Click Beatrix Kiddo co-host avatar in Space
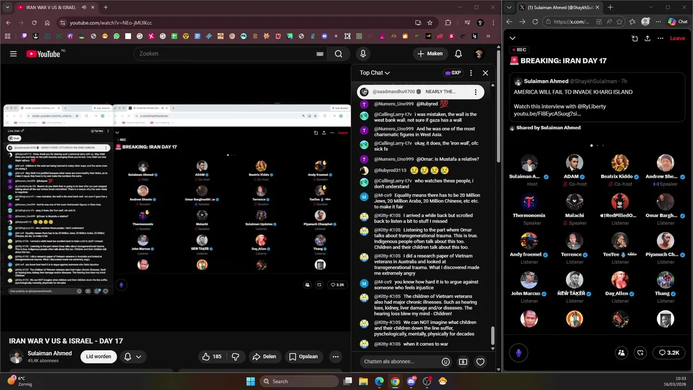 coord(620,163)
